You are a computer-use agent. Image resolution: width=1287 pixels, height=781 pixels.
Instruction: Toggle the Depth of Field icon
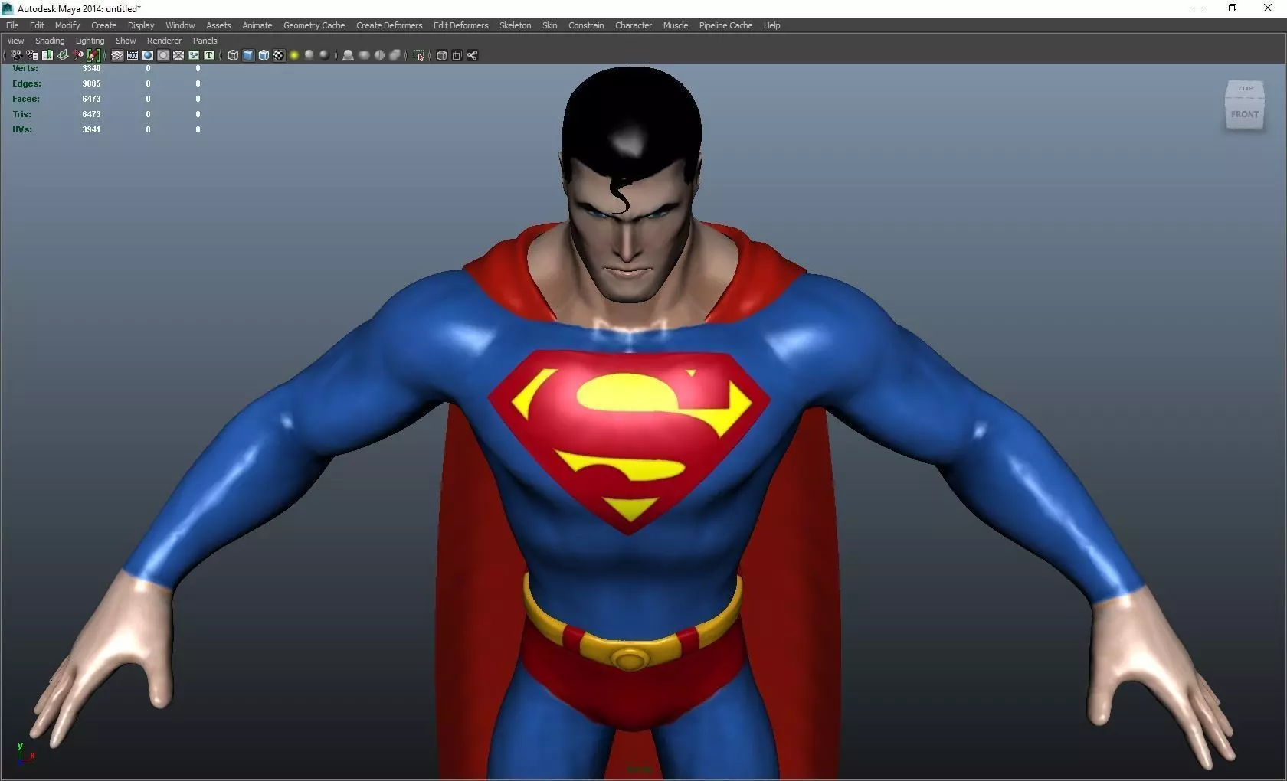395,55
